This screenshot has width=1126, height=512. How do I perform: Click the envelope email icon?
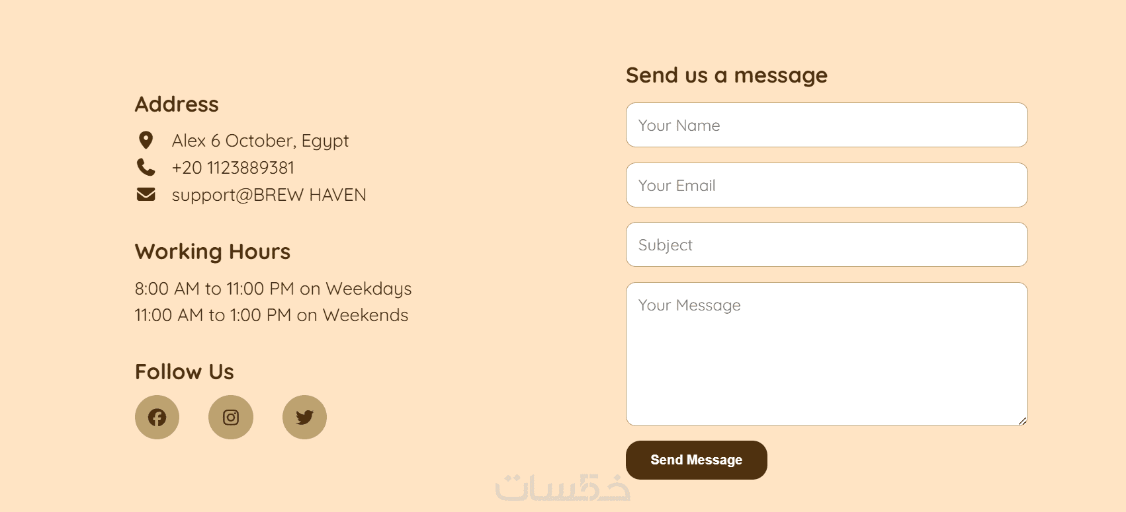click(146, 194)
